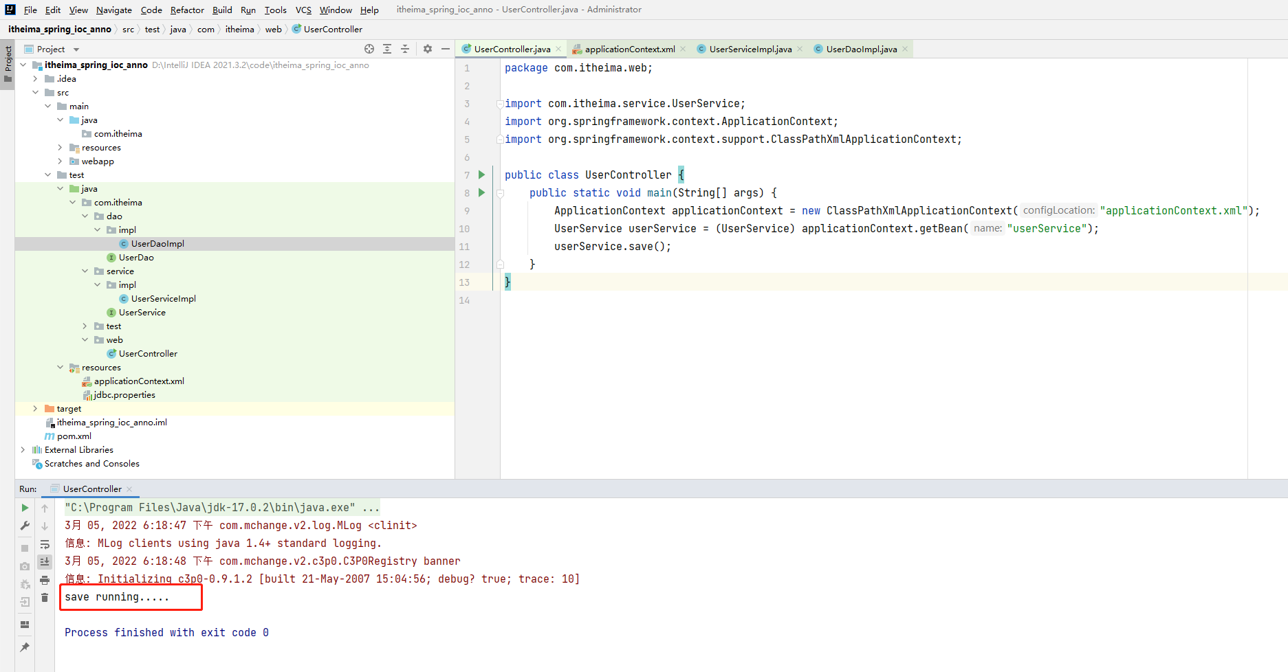Print console output with printer icon
Viewport: 1288px width, 672px height.
[x=45, y=580]
